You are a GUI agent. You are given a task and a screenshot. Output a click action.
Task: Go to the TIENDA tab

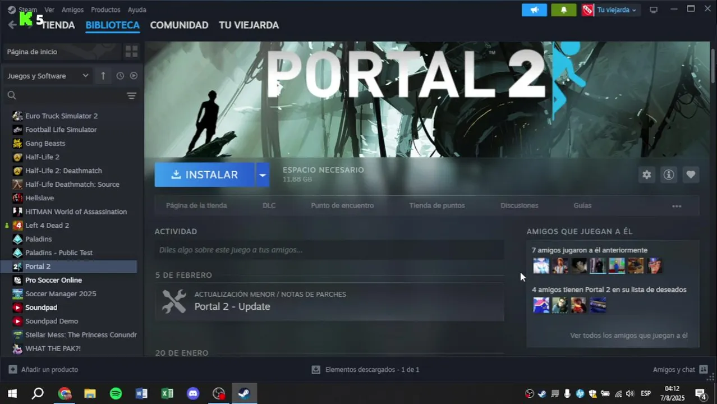[x=58, y=25]
